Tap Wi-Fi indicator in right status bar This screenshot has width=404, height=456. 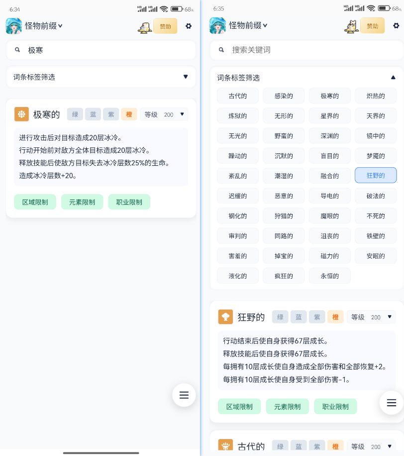pos(371,8)
